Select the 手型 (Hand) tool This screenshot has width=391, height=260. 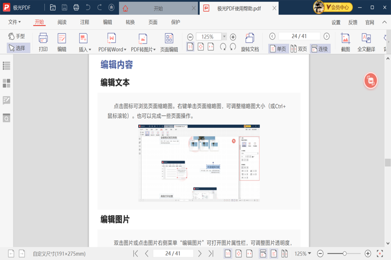(17, 37)
